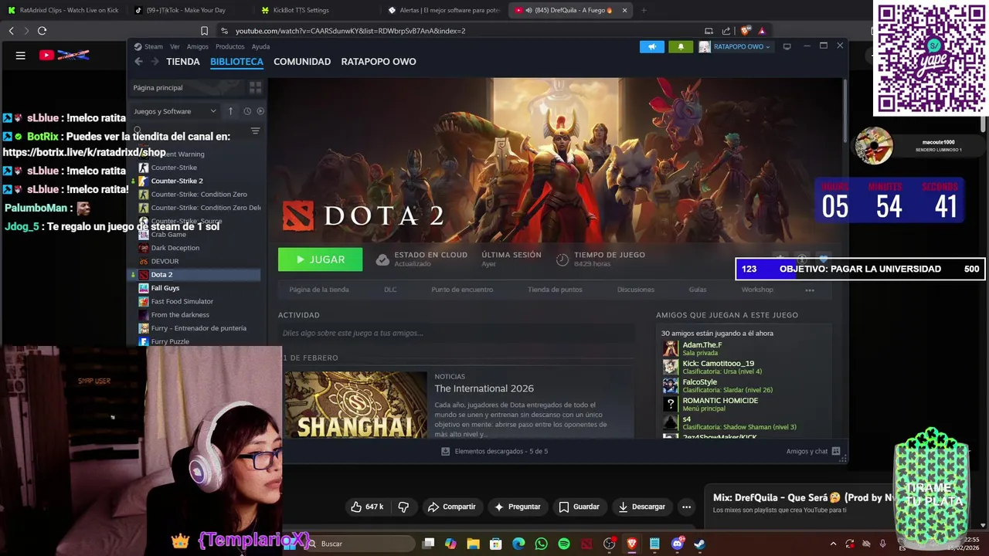Open the TIENDA tab in Steam
Viewport: 989px width, 556px height.
pyautogui.click(x=182, y=62)
